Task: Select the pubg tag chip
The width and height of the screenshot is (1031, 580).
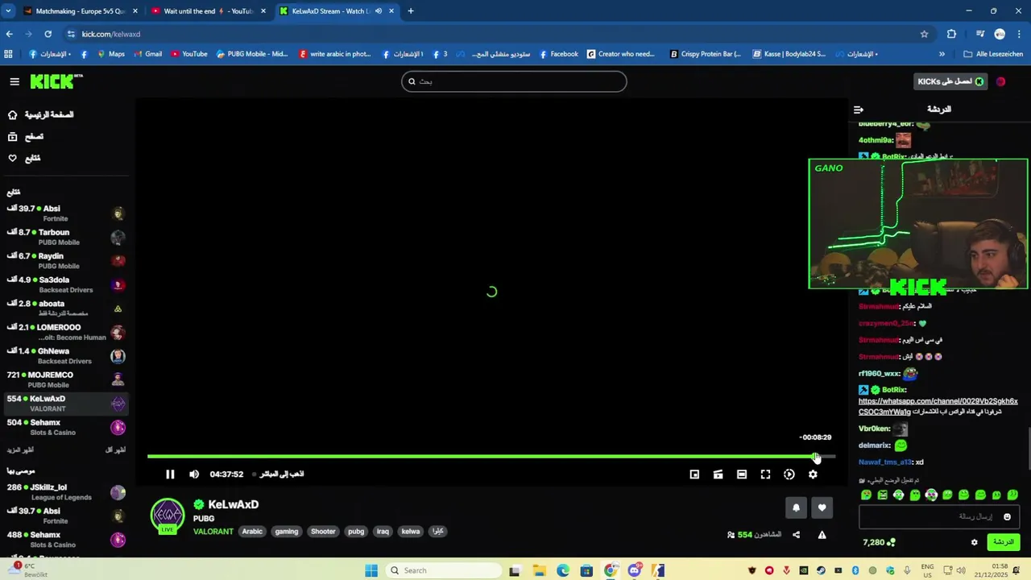Action: (x=356, y=532)
